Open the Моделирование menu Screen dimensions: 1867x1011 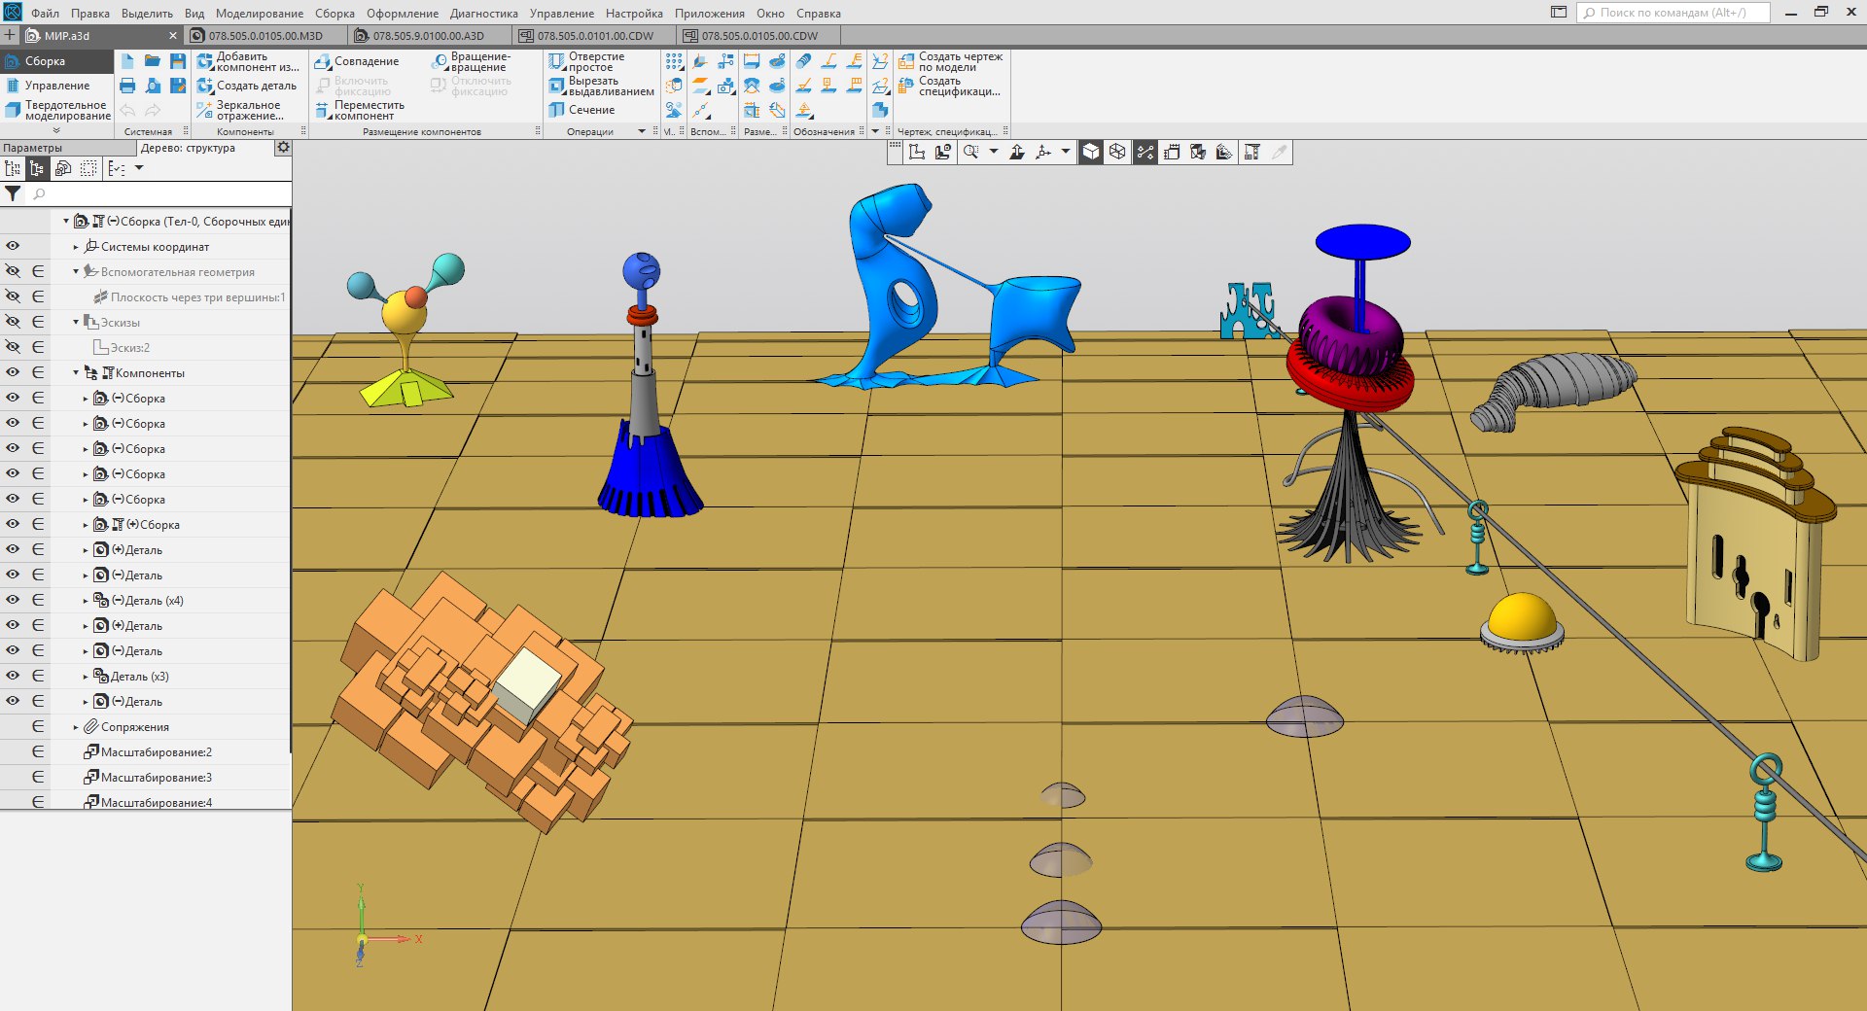(x=260, y=14)
